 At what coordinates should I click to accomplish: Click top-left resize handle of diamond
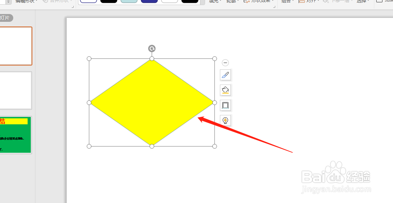tap(89, 59)
